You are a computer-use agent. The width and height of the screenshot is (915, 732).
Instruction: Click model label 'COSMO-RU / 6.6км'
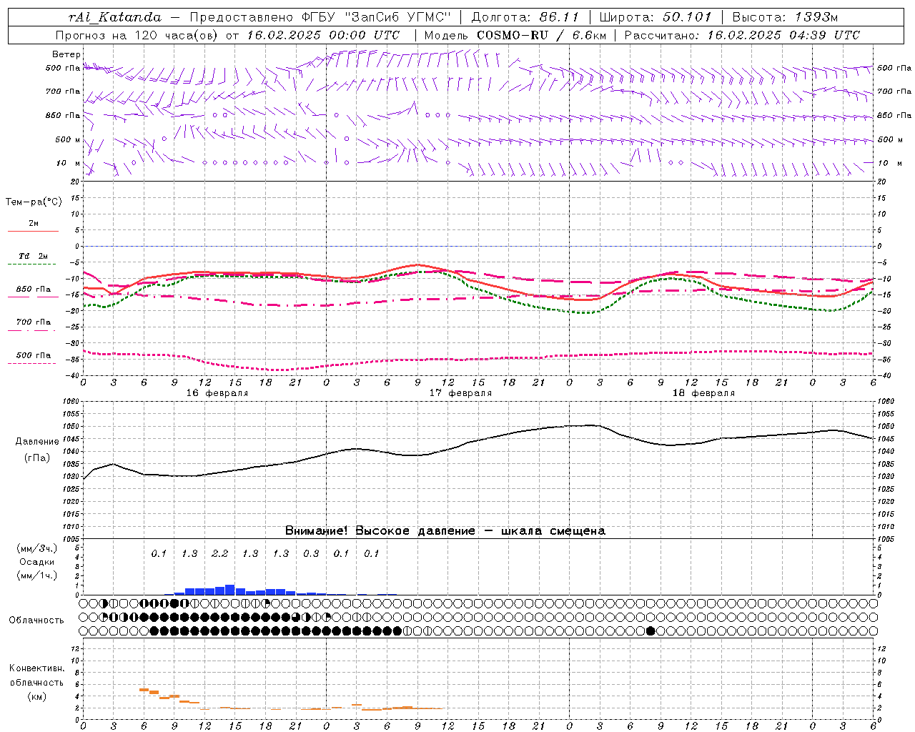coord(541,35)
